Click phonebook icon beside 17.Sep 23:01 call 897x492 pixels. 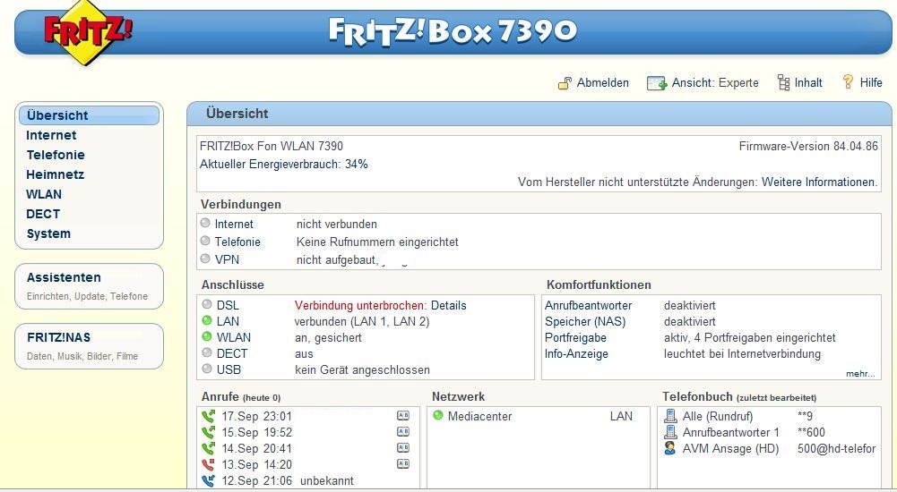pyautogui.click(x=403, y=416)
